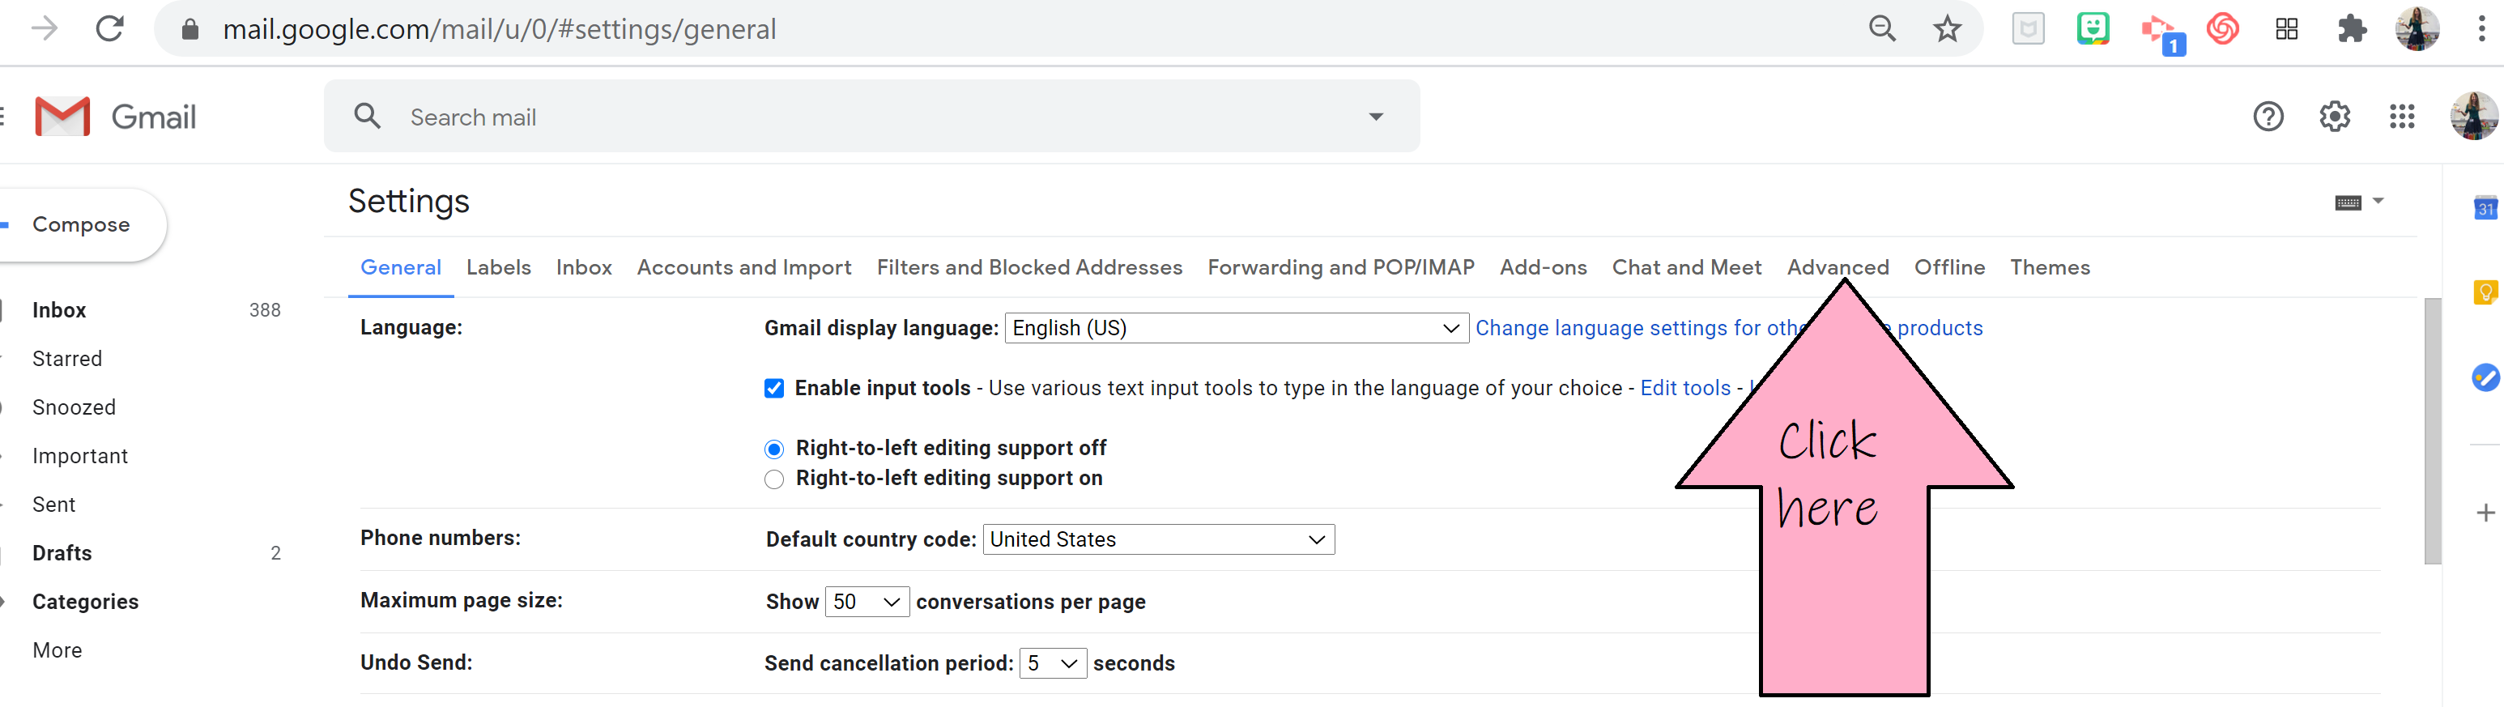Image resolution: width=2504 pixels, height=707 pixels.
Task: Open Gmail display language dropdown
Action: (1234, 329)
